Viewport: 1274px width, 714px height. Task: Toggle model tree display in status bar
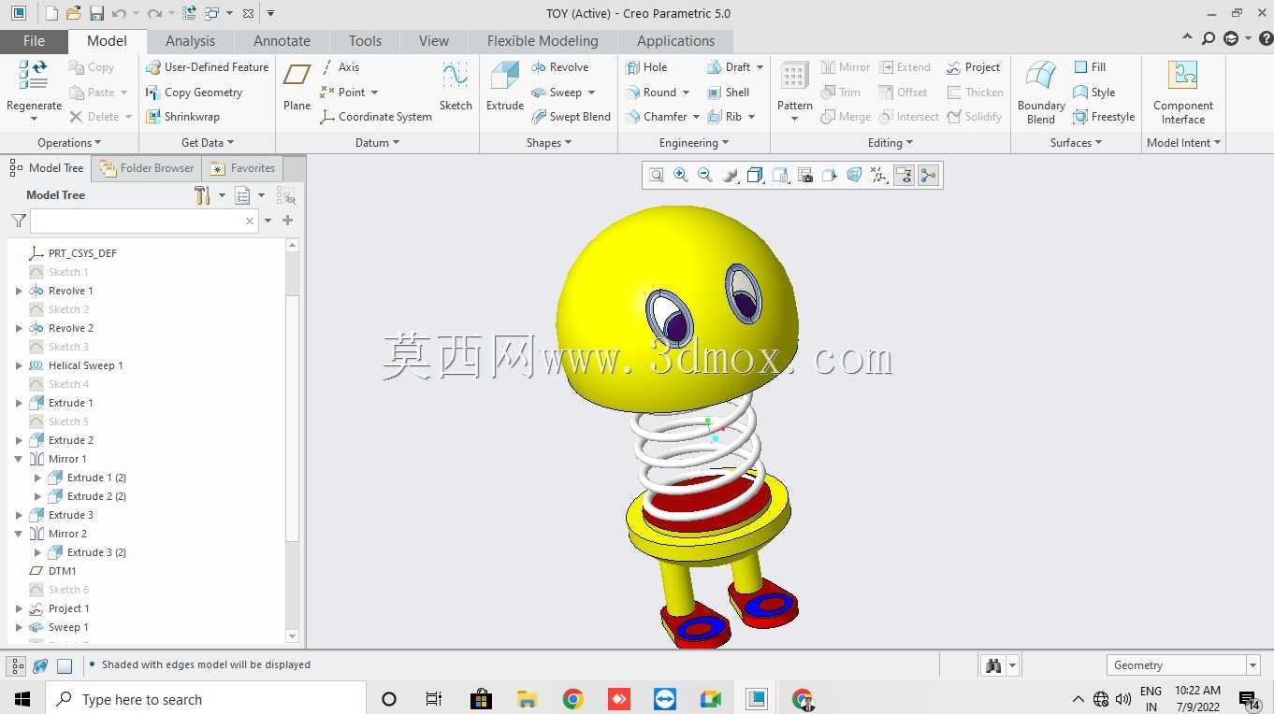[17, 665]
